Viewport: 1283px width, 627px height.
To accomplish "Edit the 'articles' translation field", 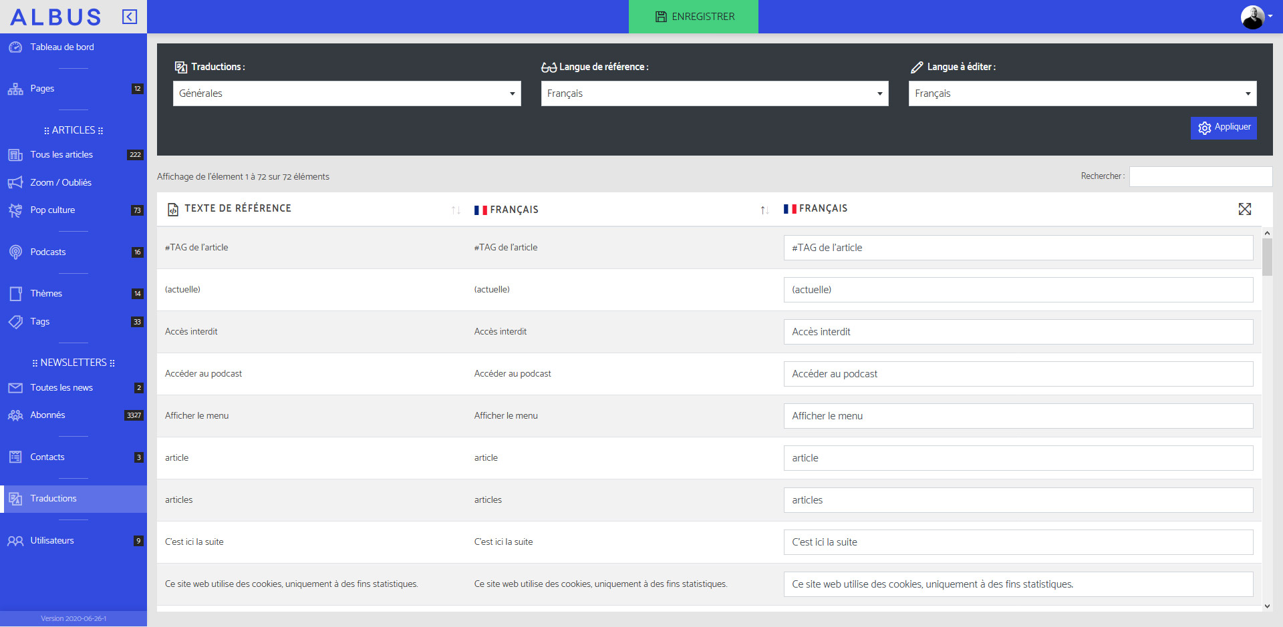I will pos(1018,500).
